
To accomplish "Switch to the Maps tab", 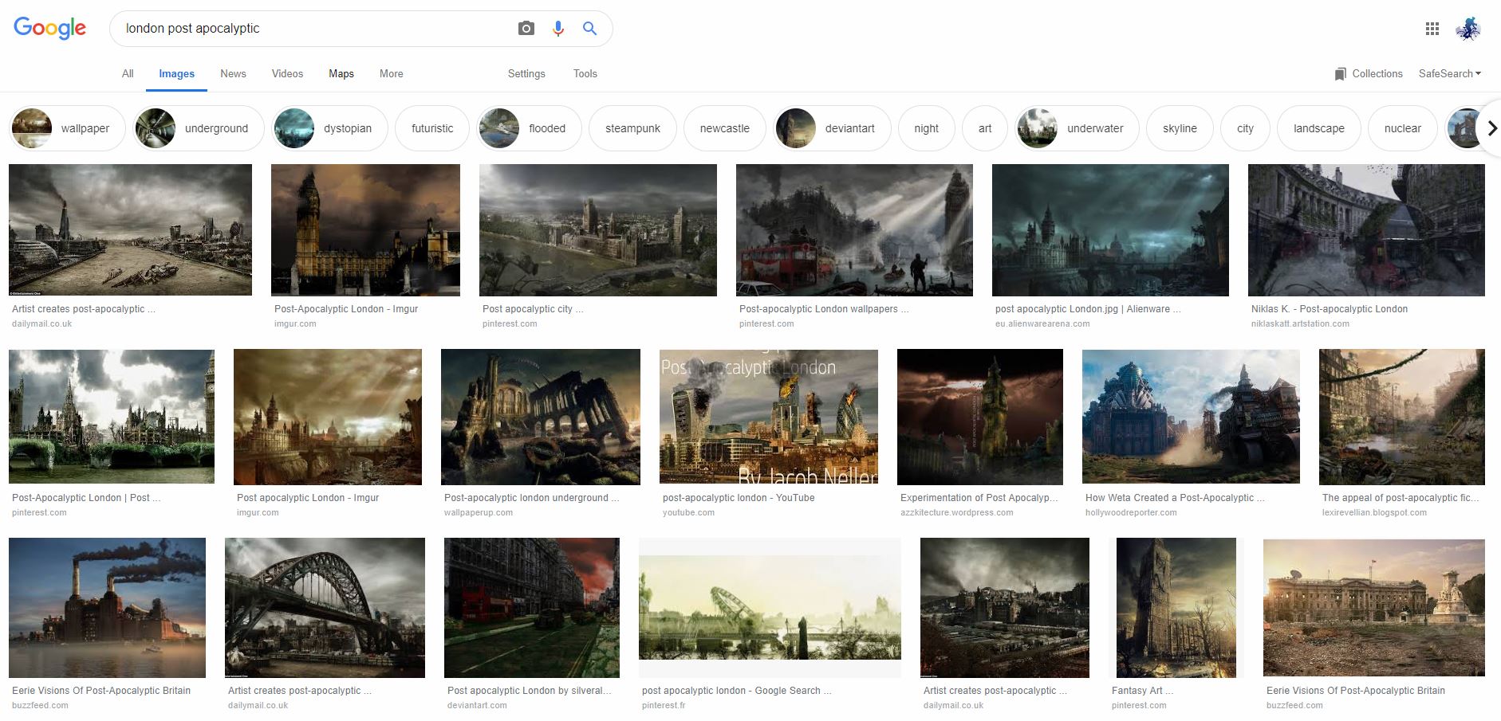I will point(341,73).
